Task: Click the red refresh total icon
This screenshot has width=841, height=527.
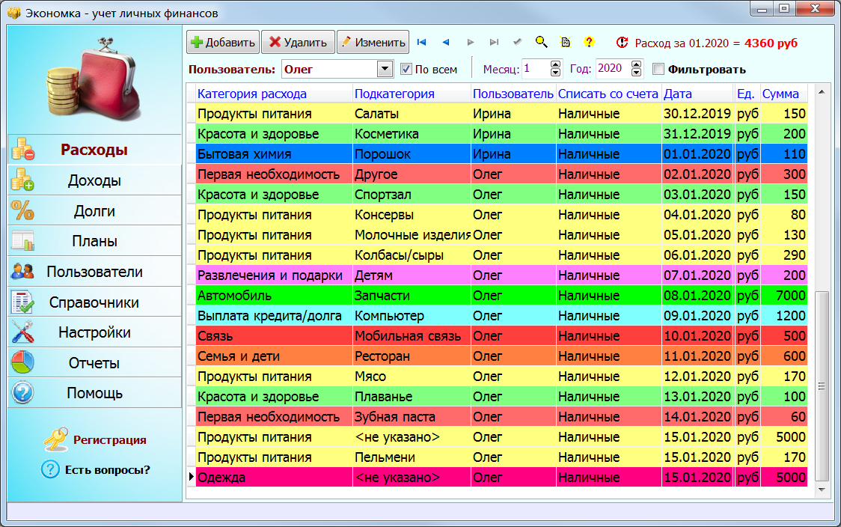Action: (623, 43)
